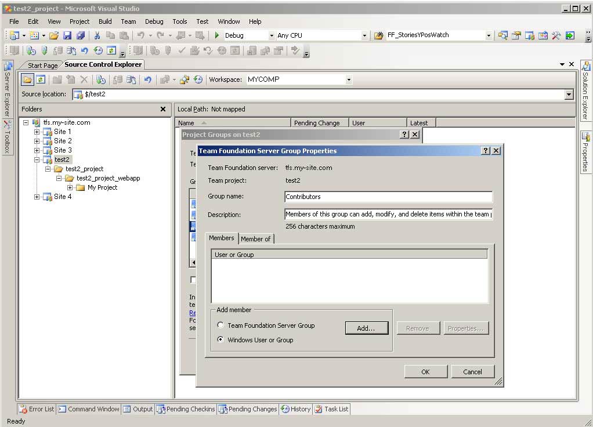Screen dimensions: 593x427
Task: Open the Workspace MYCOMP dropdown
Action: pyautogui.click(x=349, y=80)
